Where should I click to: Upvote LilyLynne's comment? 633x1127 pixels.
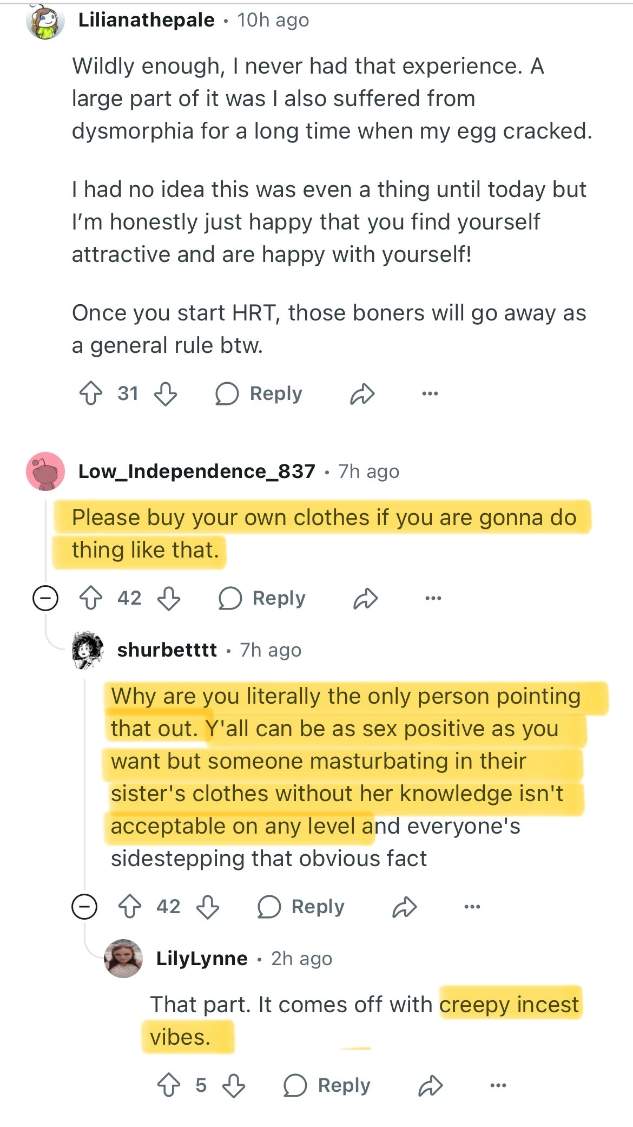click(x=168, y=1085)
